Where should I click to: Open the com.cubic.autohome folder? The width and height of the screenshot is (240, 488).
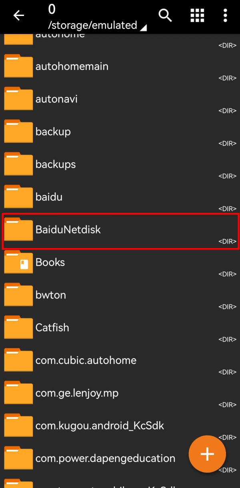86,360
